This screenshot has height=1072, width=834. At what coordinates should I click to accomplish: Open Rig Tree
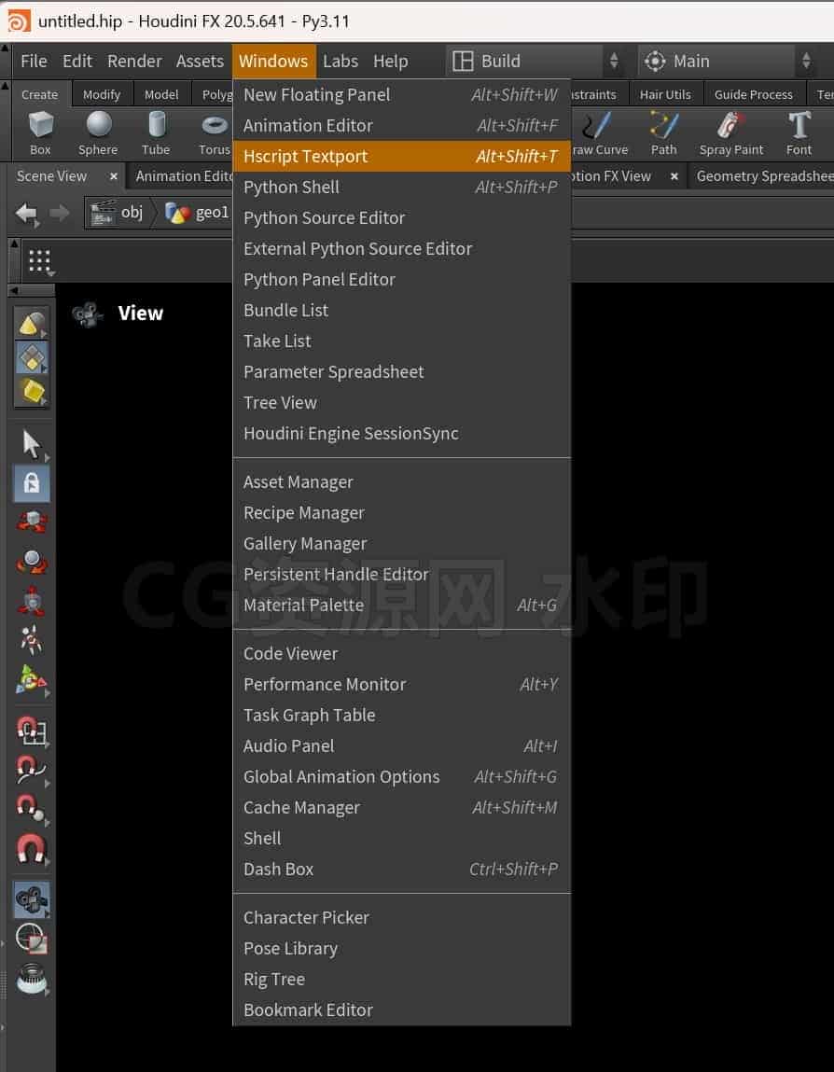coord(402,979)
